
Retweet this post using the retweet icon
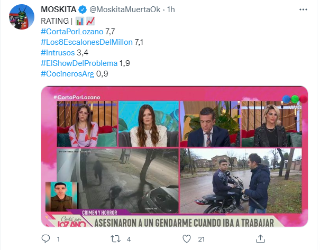115,239
